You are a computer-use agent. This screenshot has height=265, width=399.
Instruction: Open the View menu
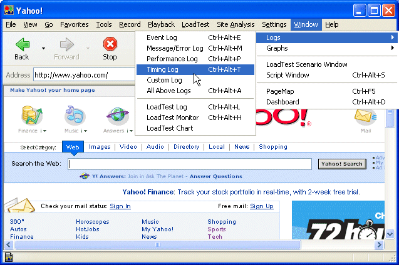tap(30, 24)
